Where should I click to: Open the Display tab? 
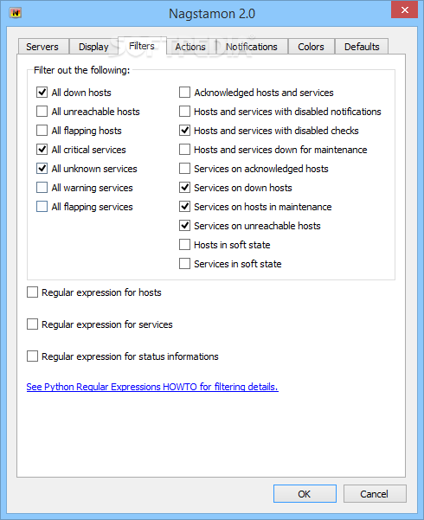point(93,47)
